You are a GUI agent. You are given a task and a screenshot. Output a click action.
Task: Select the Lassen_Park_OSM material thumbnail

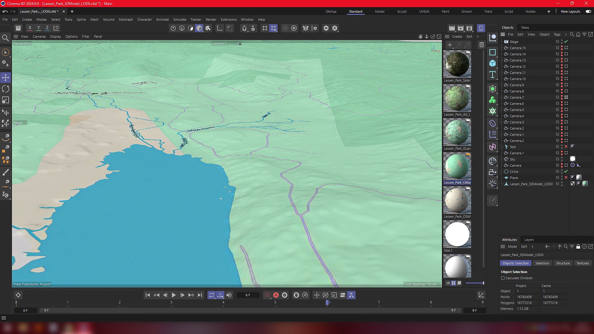coord(457,200)
